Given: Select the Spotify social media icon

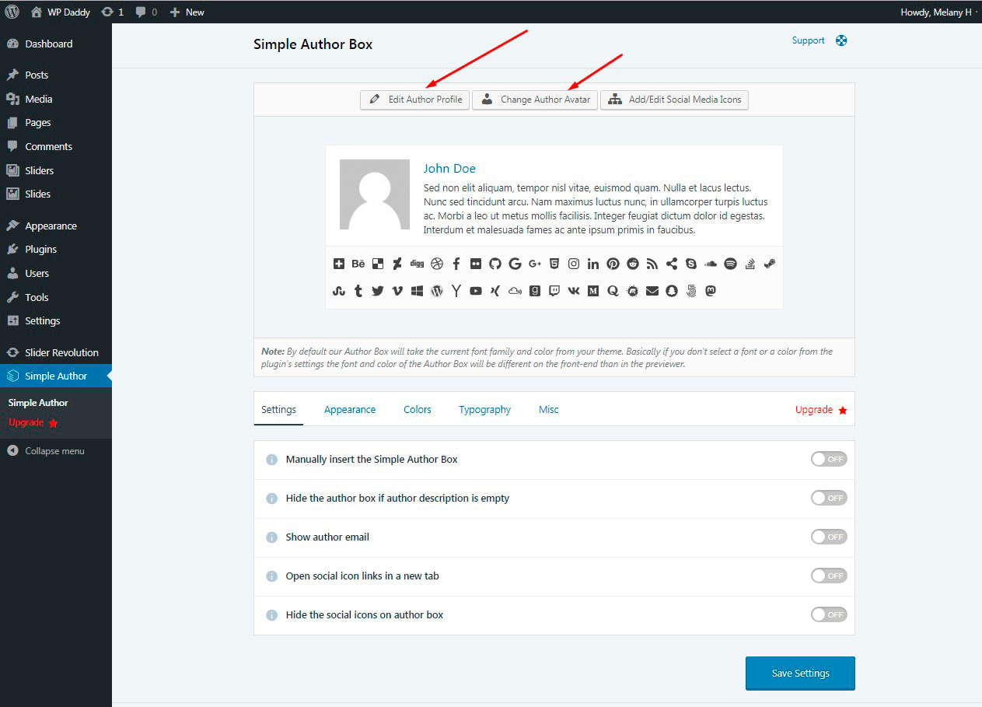Looking at the screenshot, I should coord(730,264).
